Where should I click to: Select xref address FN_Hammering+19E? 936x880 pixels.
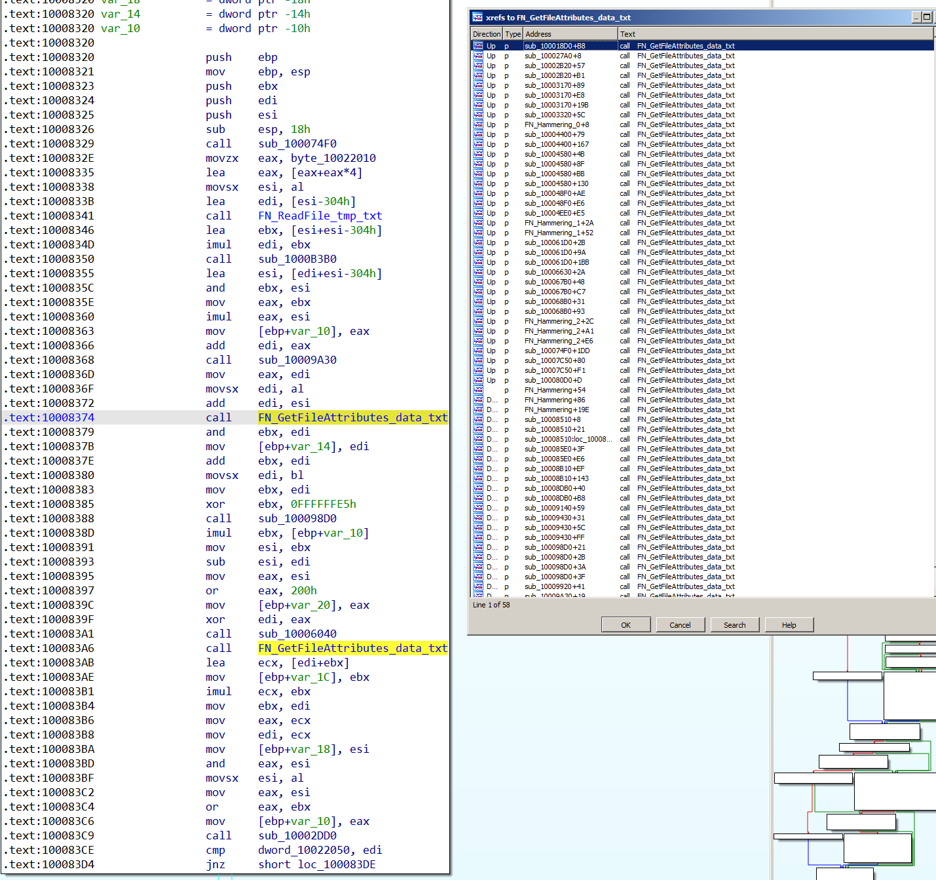click(x=557, y=410)
